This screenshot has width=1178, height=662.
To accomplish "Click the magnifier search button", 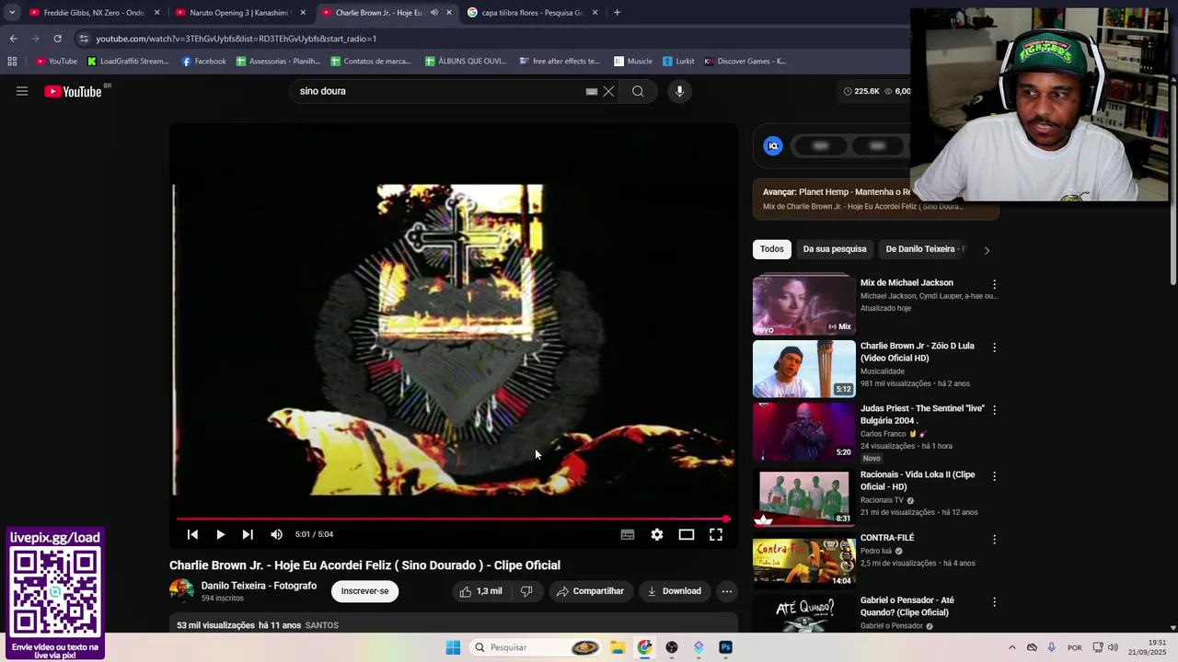I will (638, 91).
